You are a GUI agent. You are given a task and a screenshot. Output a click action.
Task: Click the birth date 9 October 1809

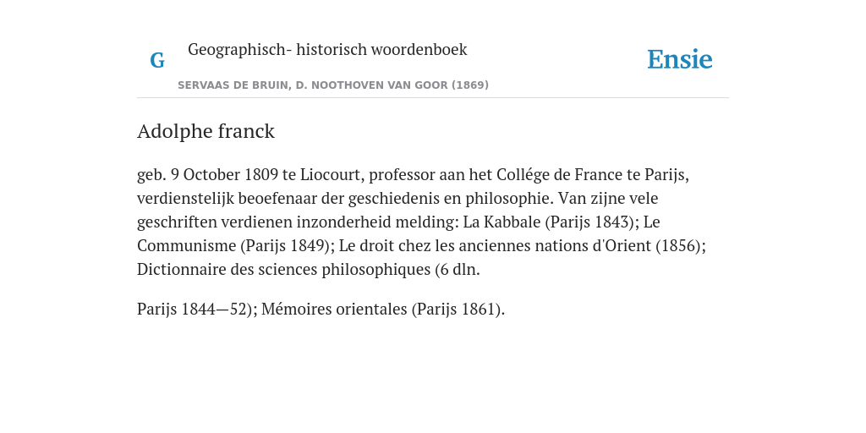click(x=224, y=174)
